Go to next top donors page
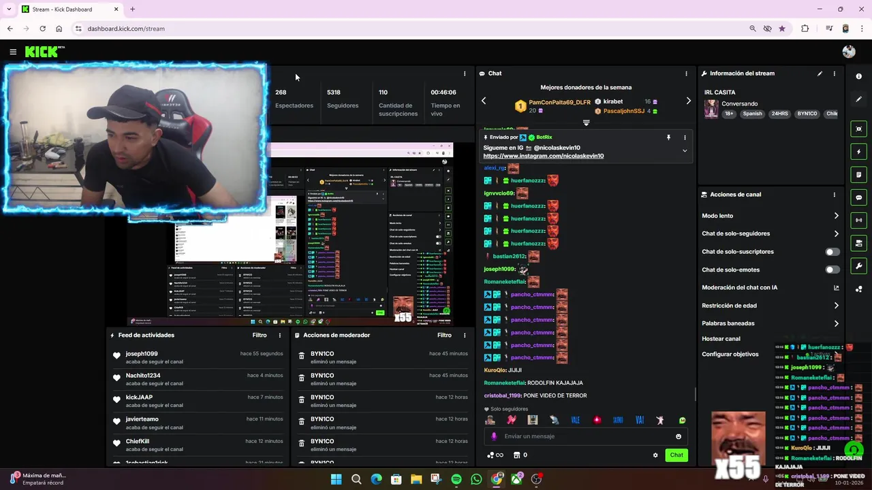This screenshot has width=872, height=490. click(x=688, y=101)
